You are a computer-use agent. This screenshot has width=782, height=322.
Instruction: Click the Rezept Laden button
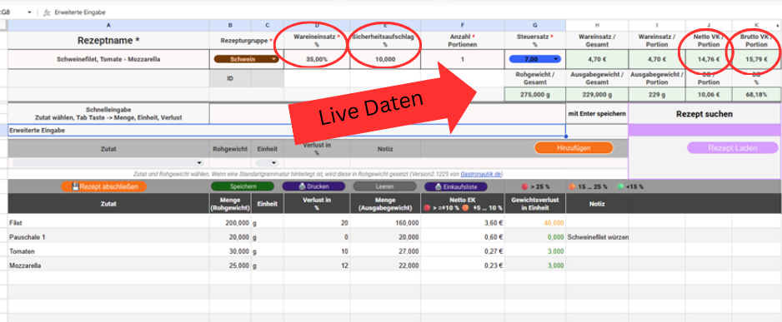[732, 148]
